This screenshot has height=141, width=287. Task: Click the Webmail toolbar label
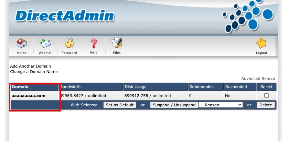click(45, 53)
